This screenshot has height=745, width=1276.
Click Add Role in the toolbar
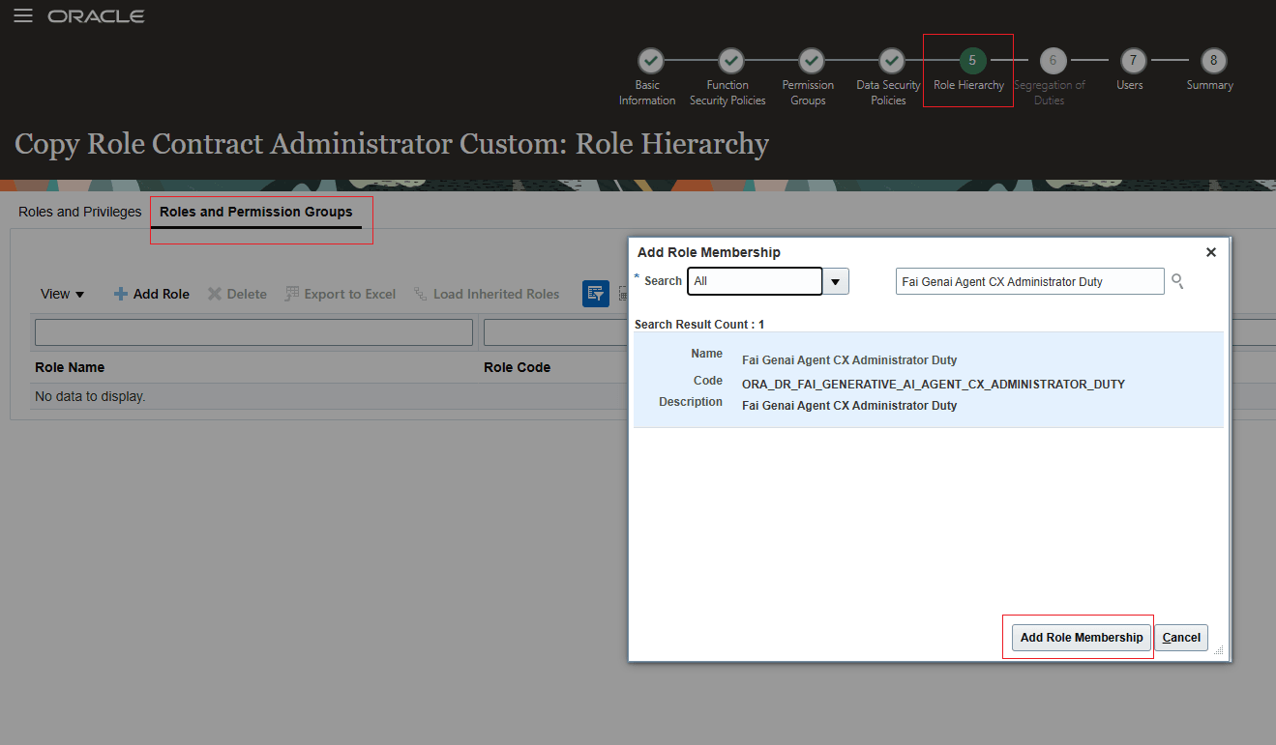(152, 294)
